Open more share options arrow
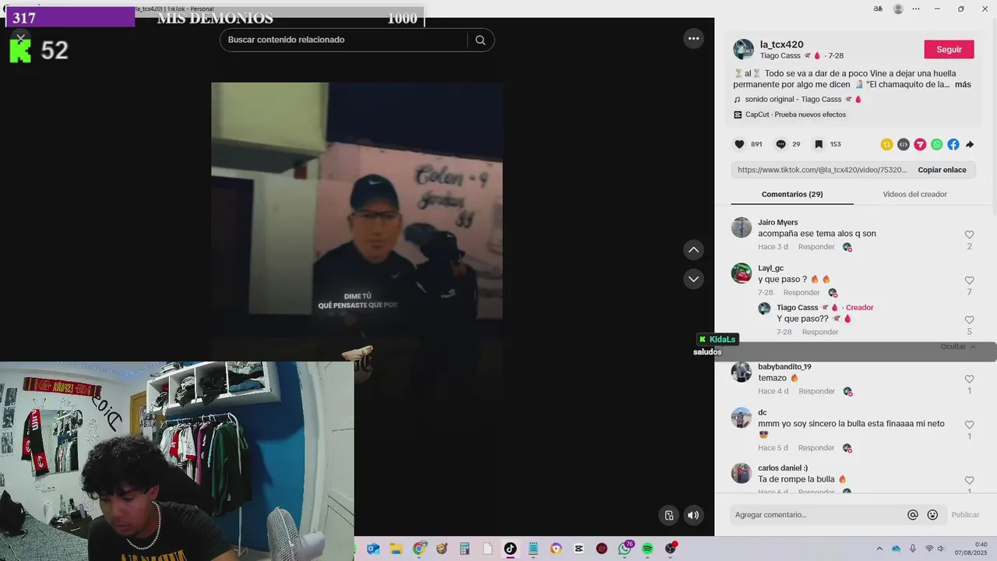997x561 pixels. [970, 144]
